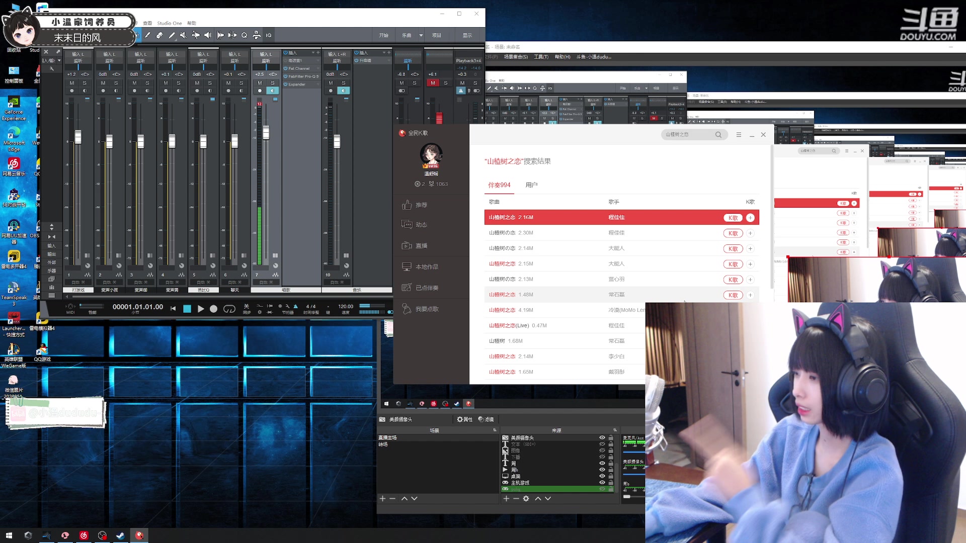
Task: Toggle the loop button in Studio One transport
Action: 229,309
